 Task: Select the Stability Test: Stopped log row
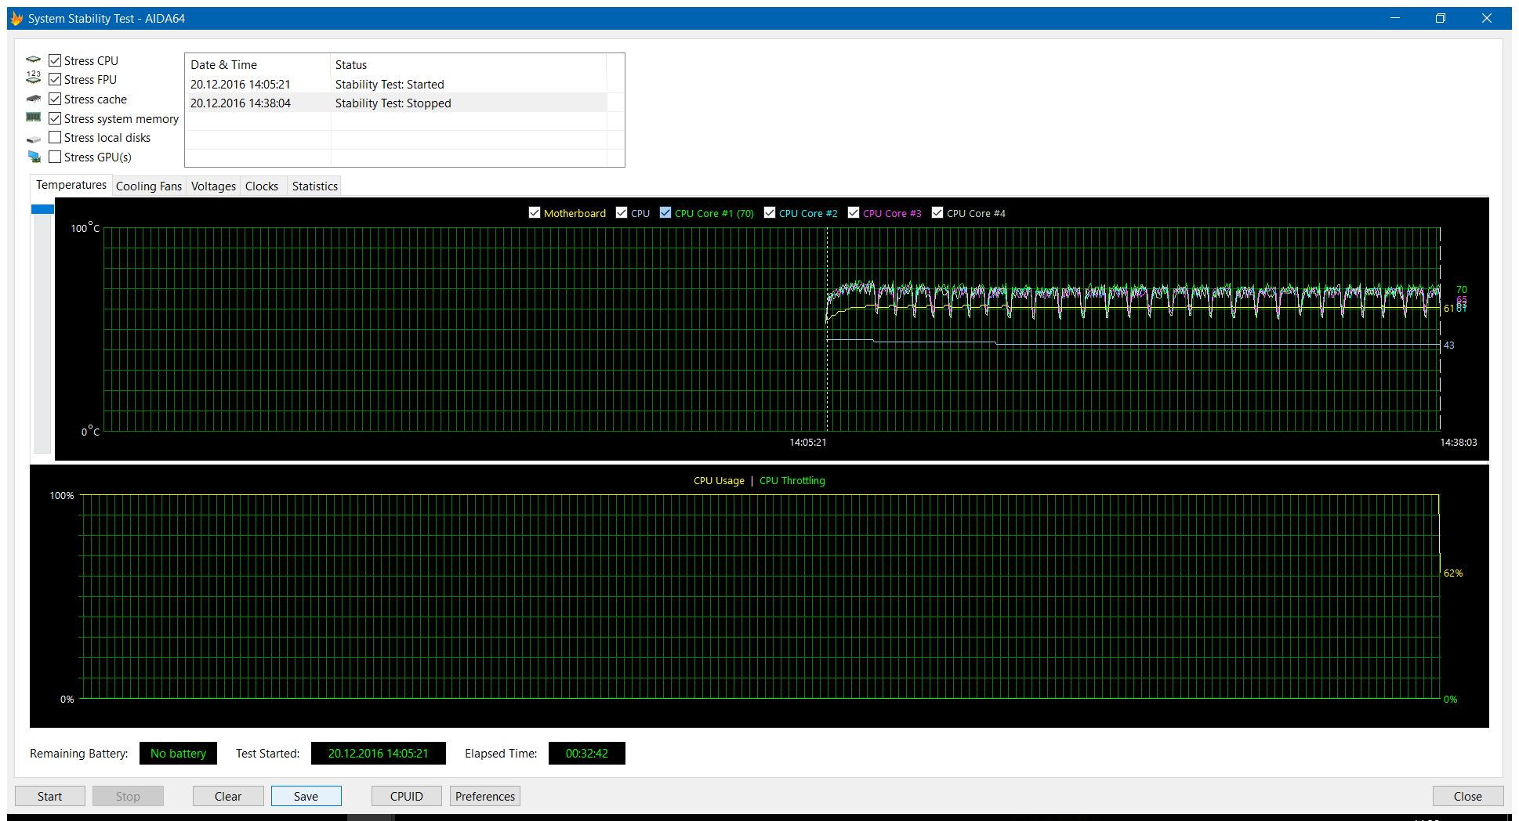[x=396, y=103]
